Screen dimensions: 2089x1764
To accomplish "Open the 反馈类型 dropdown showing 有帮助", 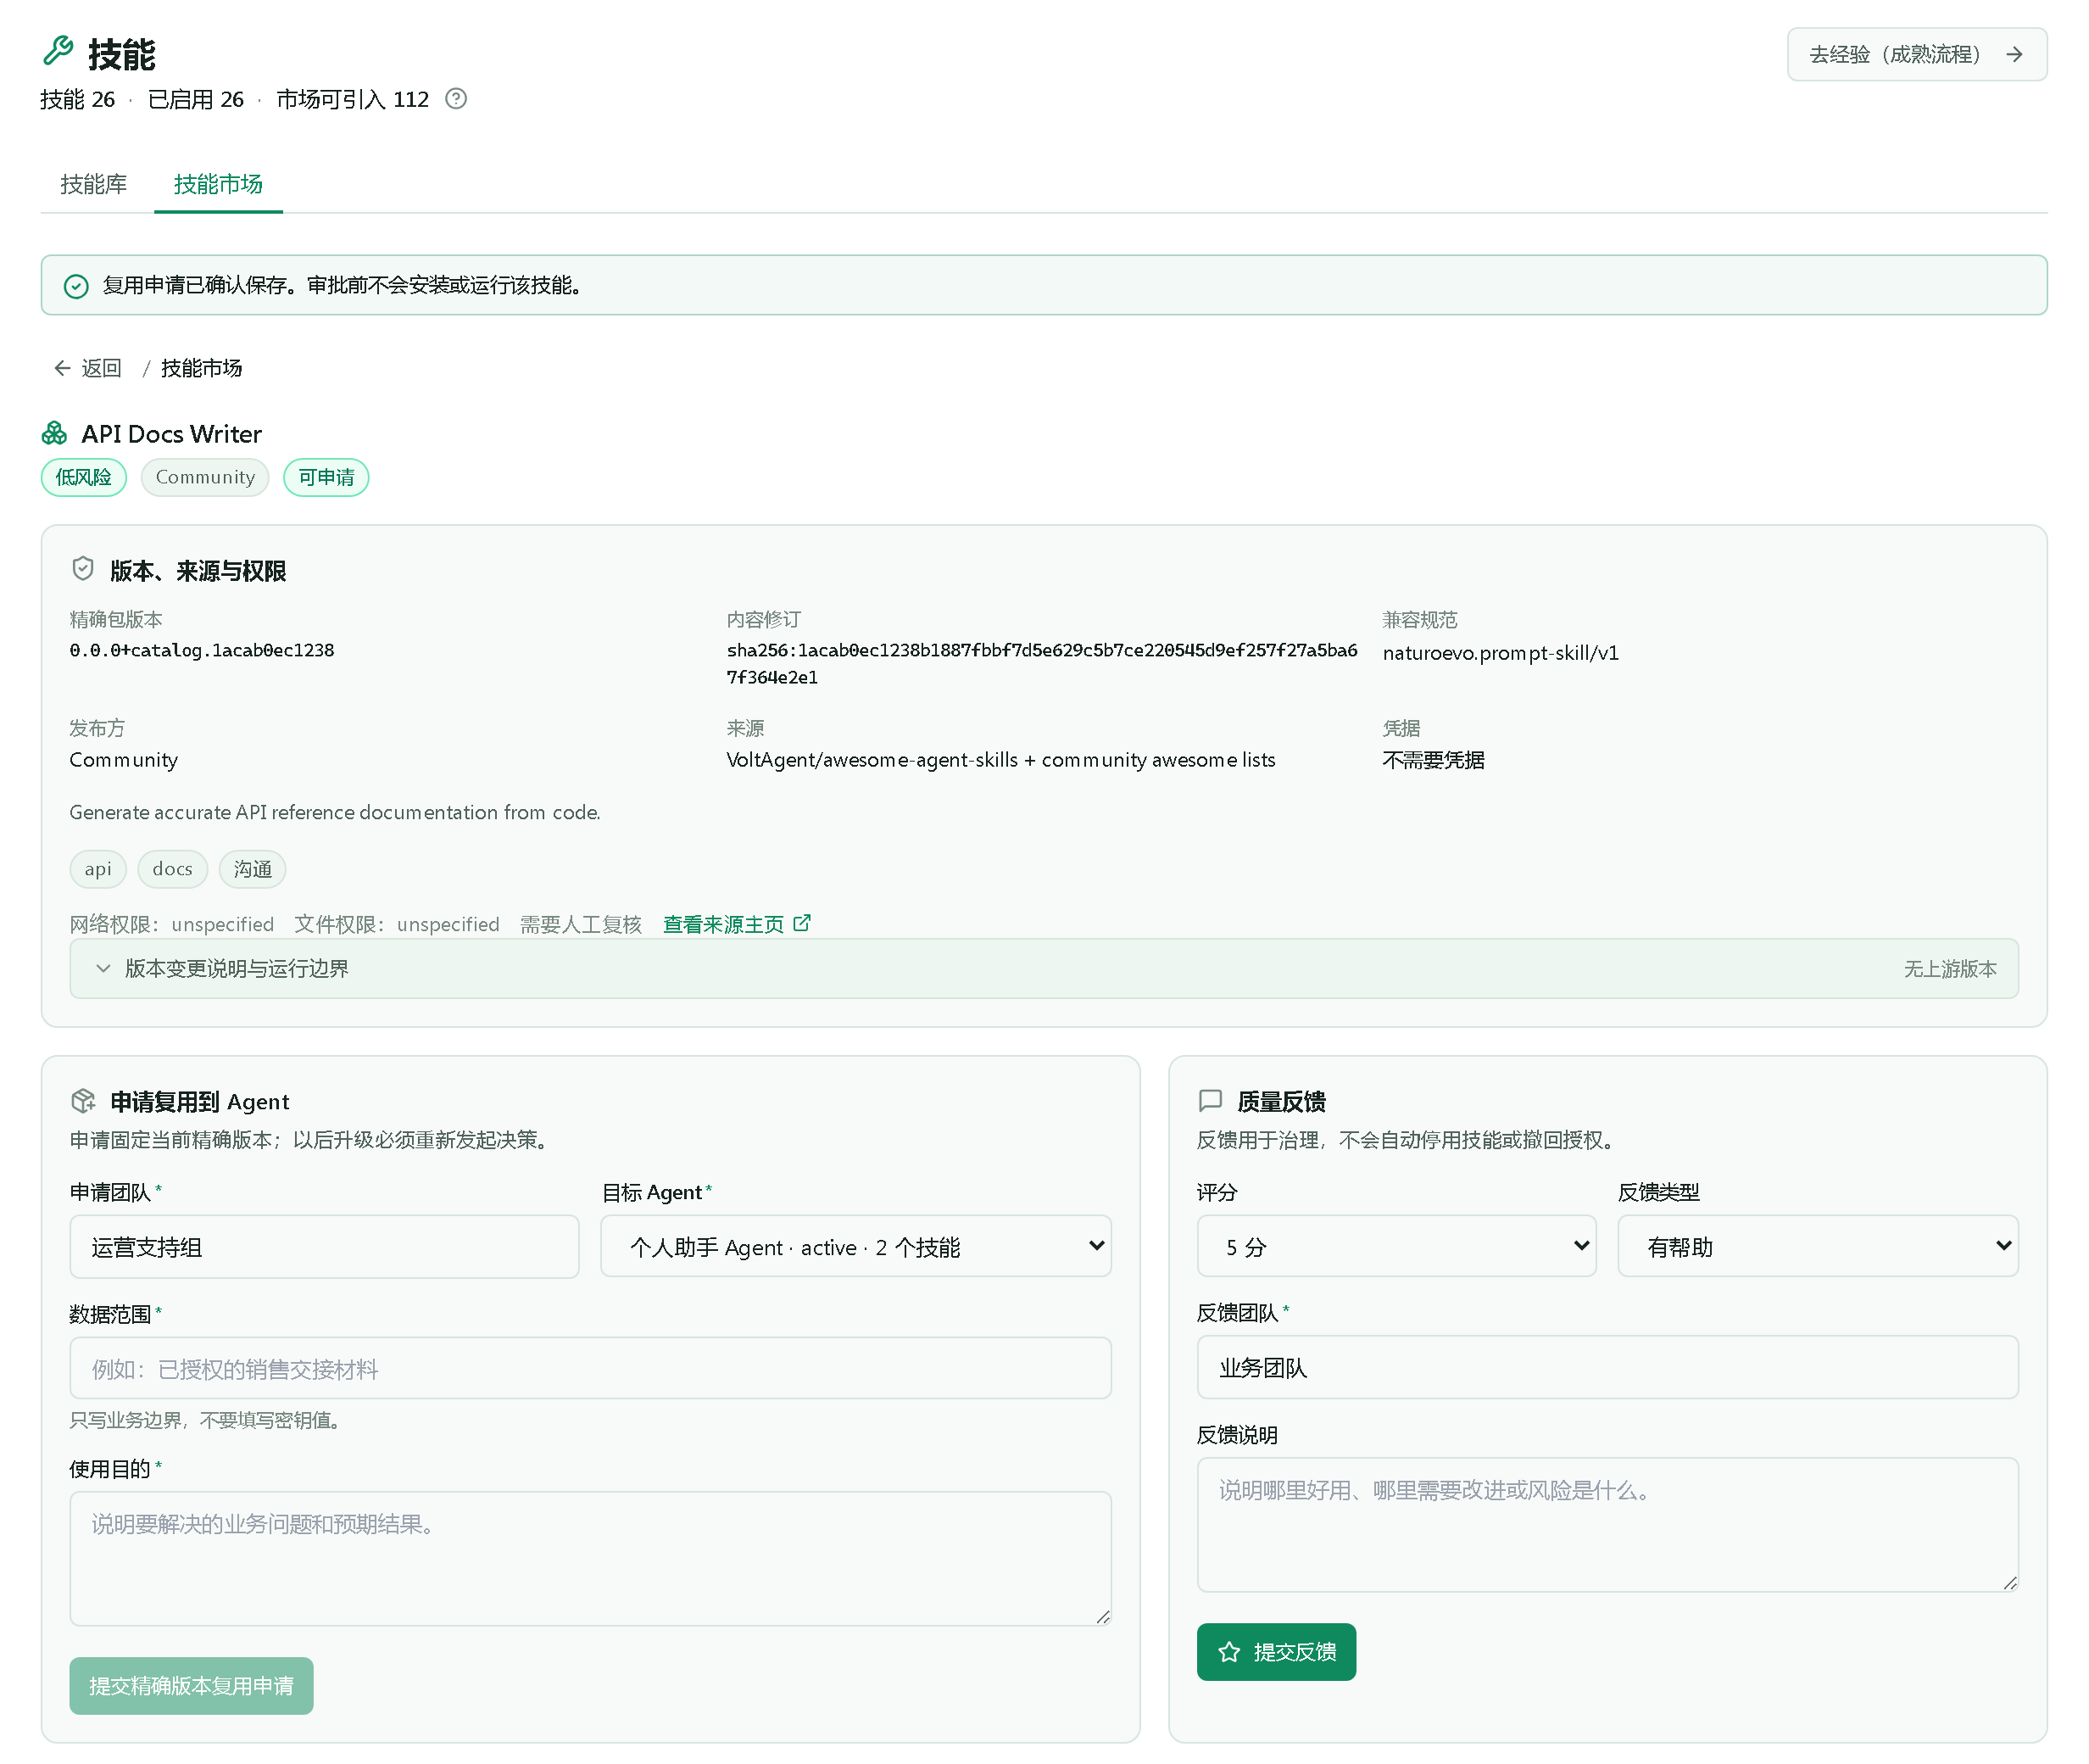I will pyautogui.click(x=1817, y=1246).
